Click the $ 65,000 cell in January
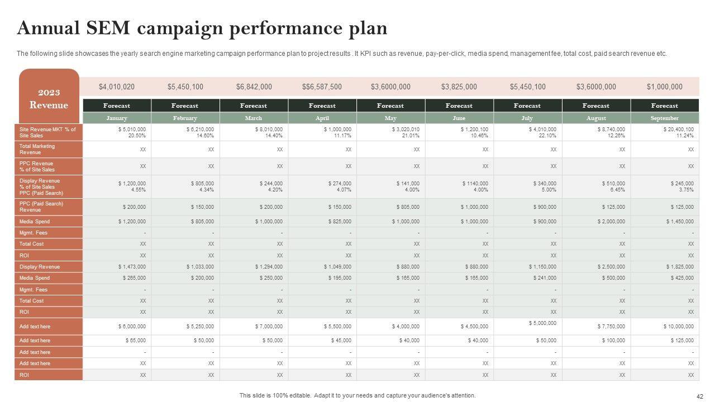The width and height of the screenshot is (715, 402). [136, 341]
